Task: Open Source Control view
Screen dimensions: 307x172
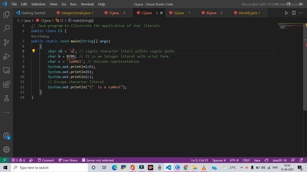Action: tap(6, 43)
